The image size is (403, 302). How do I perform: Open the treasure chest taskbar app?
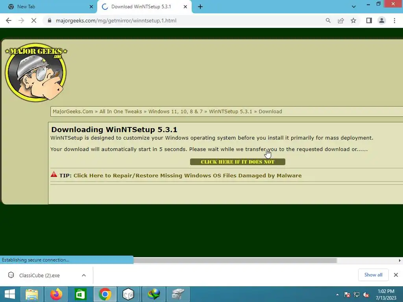point(178,294)
